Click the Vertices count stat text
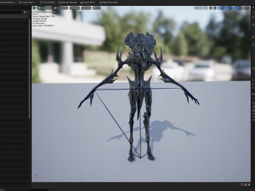The image size is (255, 191). (x=39, y=21)
